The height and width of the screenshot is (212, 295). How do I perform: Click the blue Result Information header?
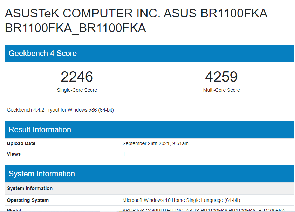(149, 130)
